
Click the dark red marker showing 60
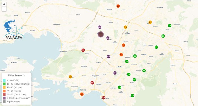[x=92, y=83]
